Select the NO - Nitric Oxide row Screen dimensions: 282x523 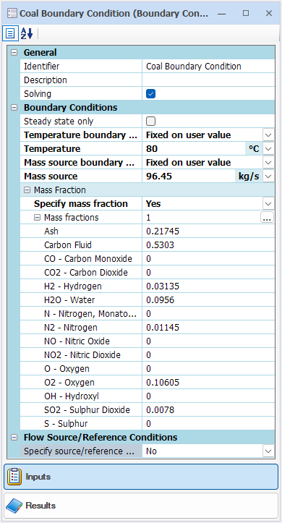coord(148,341)
